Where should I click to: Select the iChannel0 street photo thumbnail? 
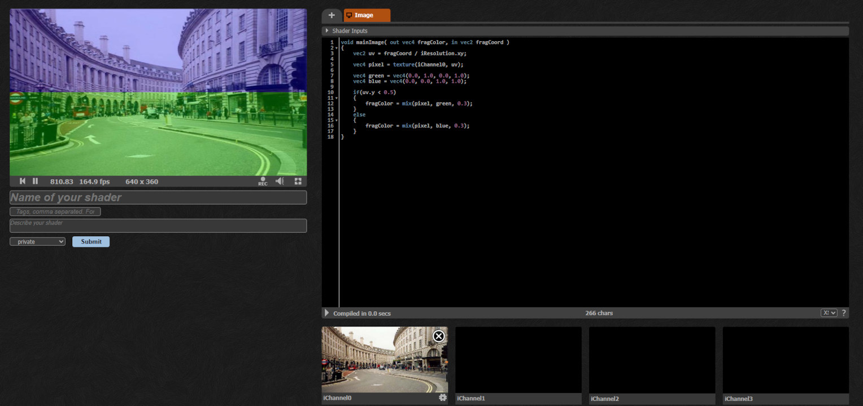(385, 360)
